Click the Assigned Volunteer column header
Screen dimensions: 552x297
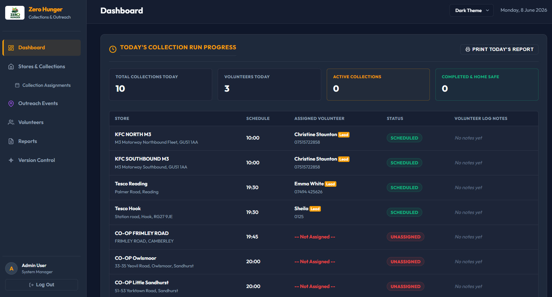[319, 119]
